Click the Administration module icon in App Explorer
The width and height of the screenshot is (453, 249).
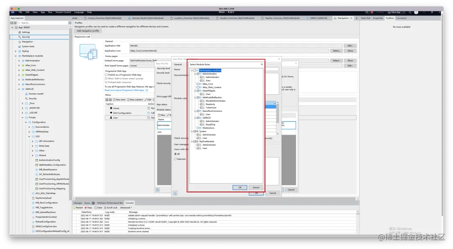(23, 61)
